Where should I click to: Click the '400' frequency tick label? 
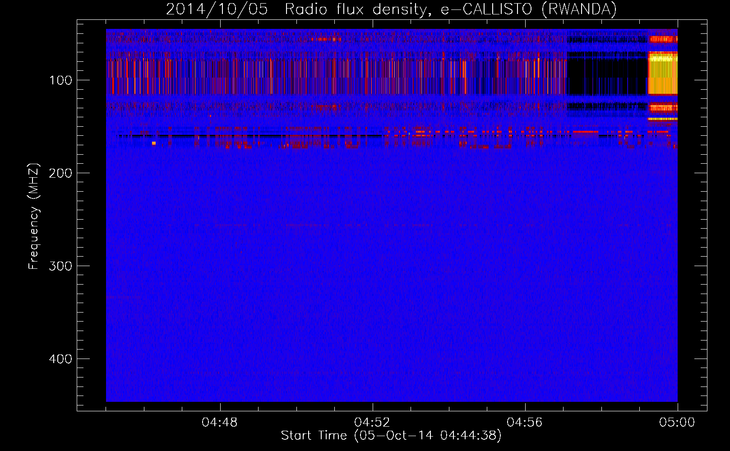60,359
